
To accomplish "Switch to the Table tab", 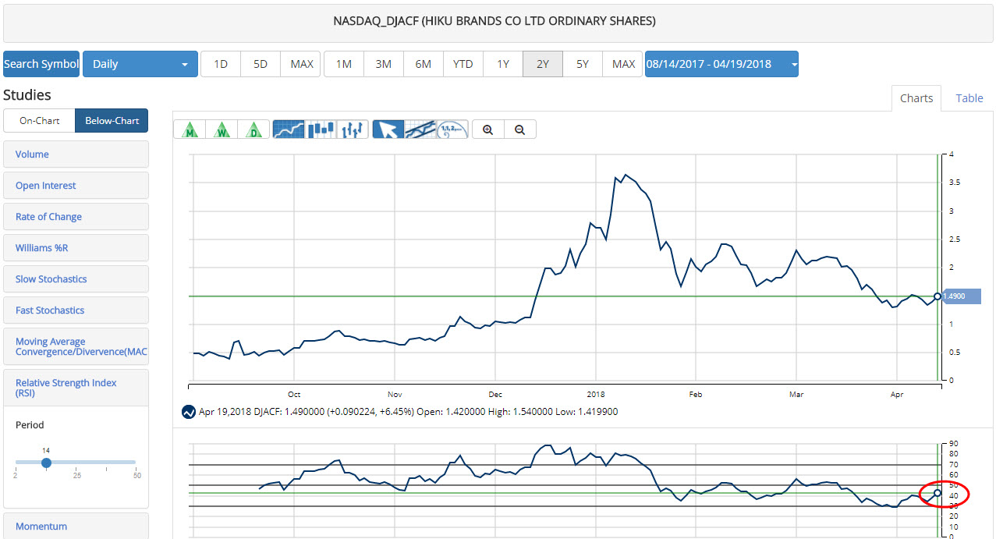I will [x=969, y=98].
